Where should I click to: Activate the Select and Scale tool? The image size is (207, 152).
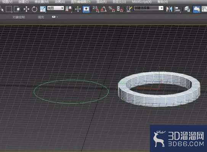[x=43, y=9]
